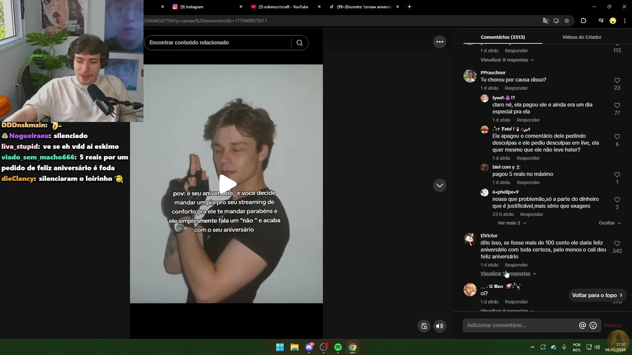The width and height of the screenshot is (632, 355).
Task: Expand Ver mais 2 replies
Action: pos(512,223)
